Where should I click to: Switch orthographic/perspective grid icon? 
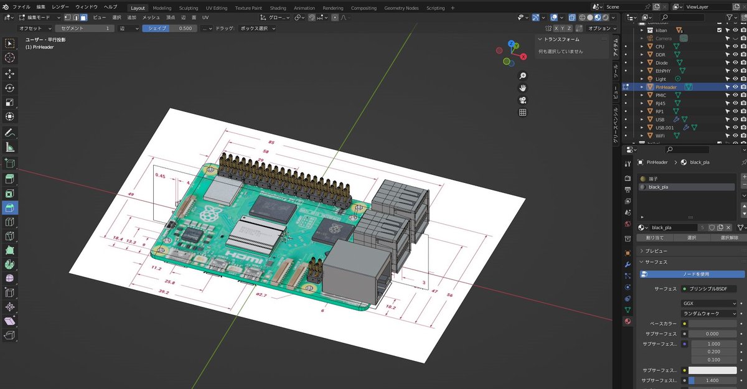(523, 112)
